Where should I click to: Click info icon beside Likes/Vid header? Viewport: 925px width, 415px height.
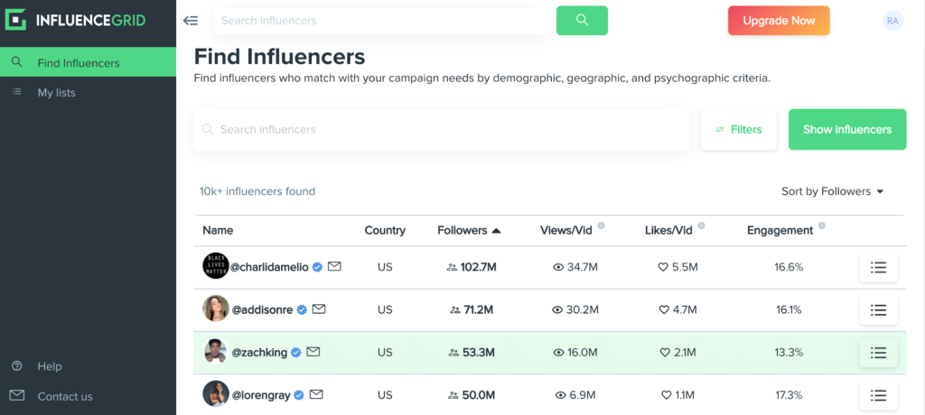point(701,226)
